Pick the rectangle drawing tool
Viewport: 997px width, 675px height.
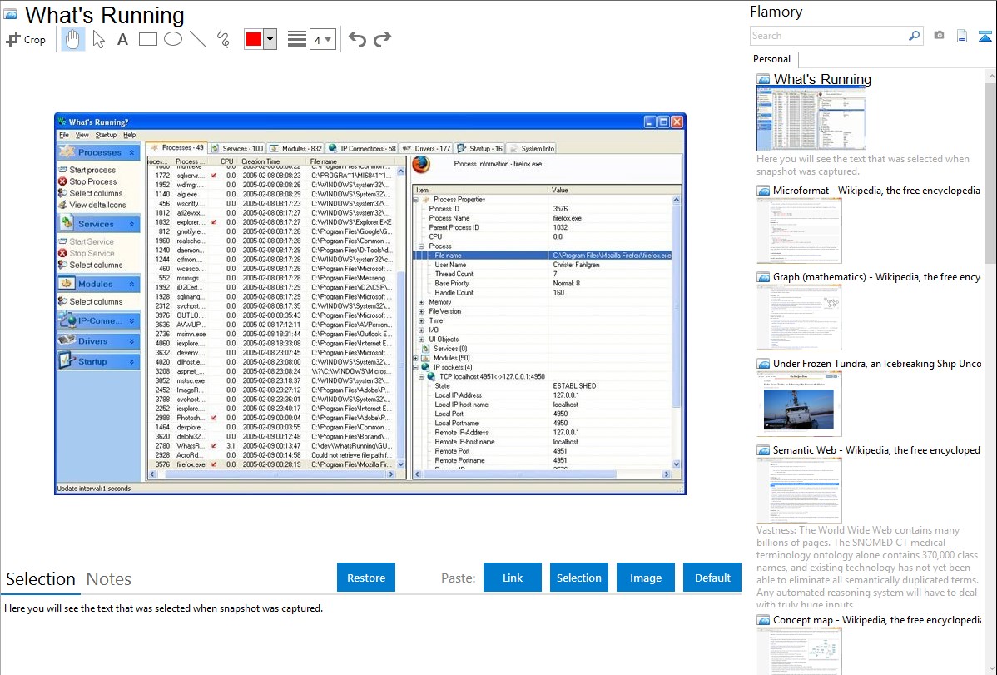[147, 39]
